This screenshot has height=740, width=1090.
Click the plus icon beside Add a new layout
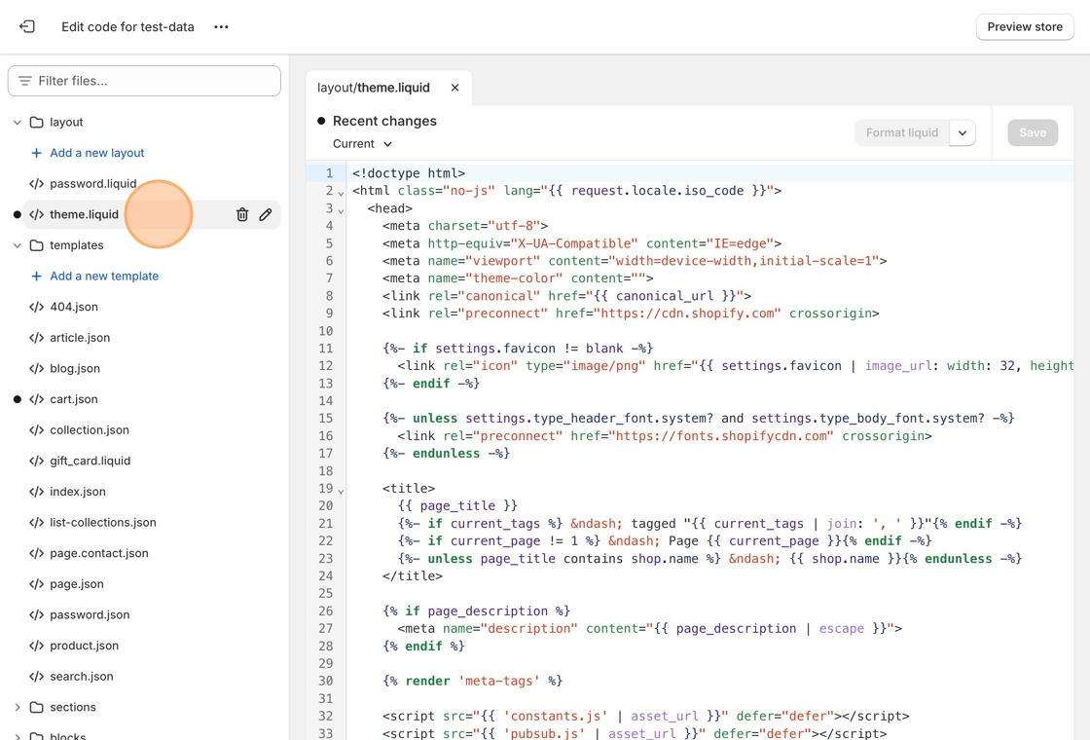click(x=36, y=152)
